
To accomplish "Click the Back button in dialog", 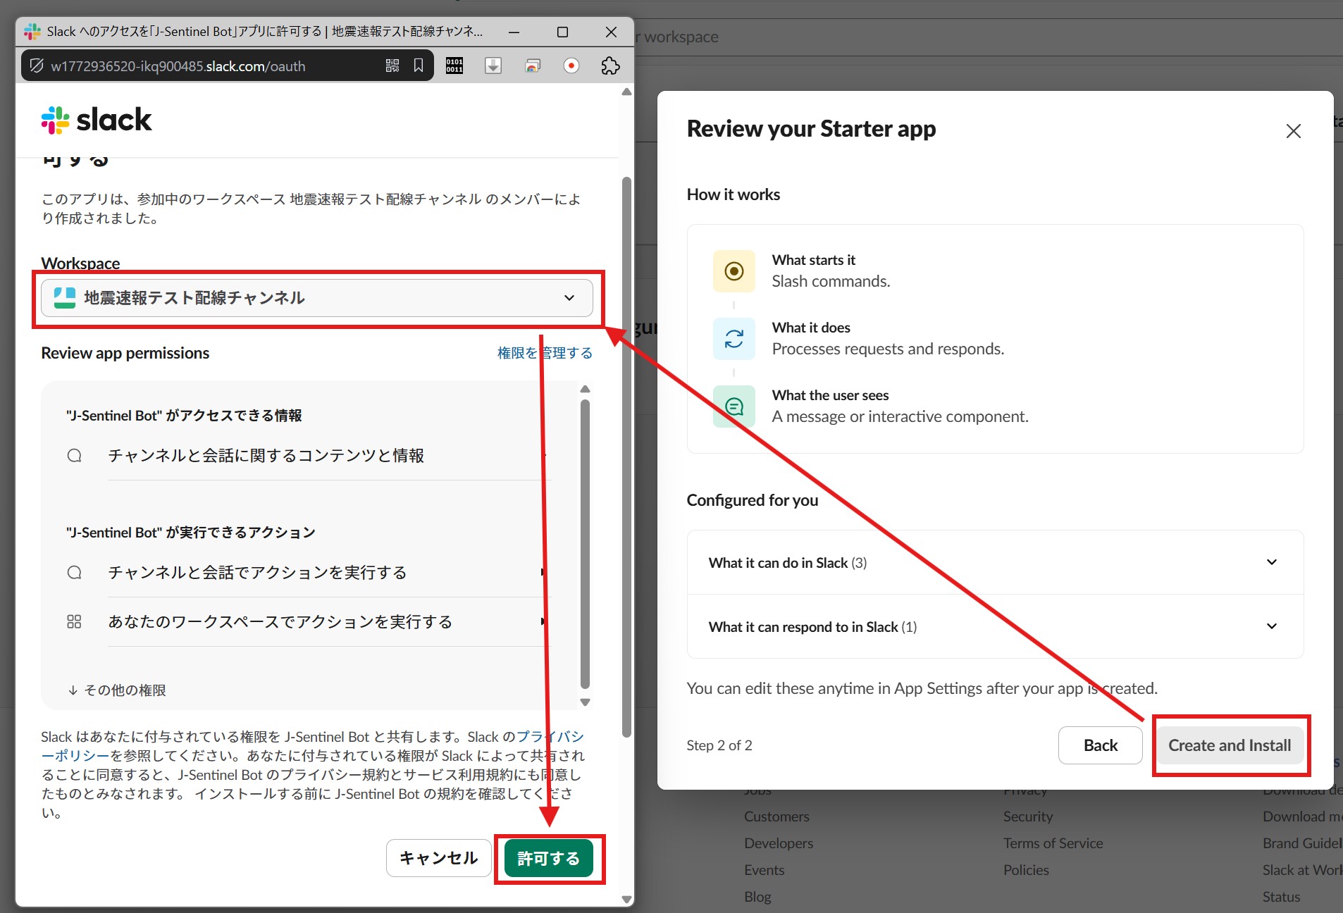I will [1100, 745].
